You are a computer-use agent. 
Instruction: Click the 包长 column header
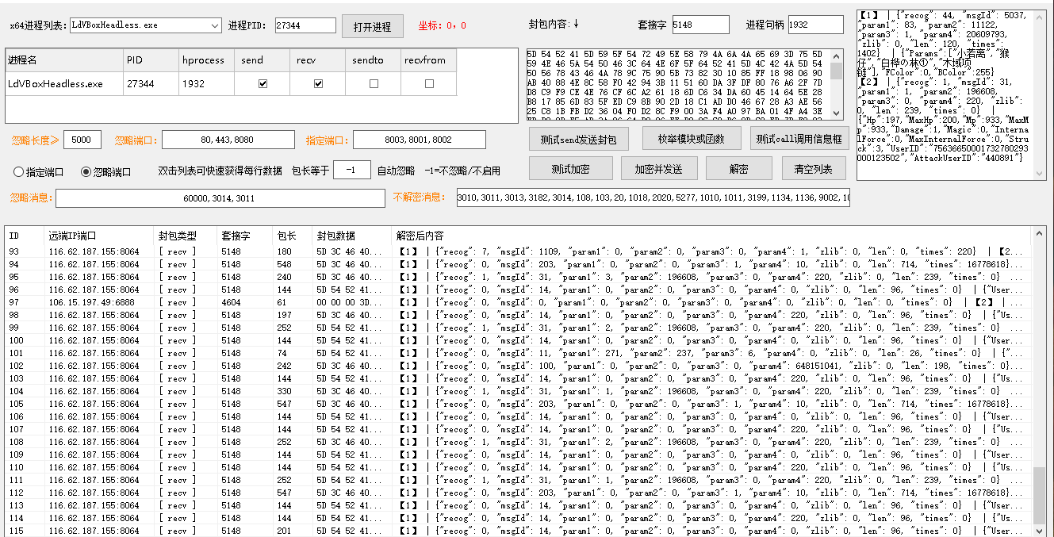(x=293, y=236)
